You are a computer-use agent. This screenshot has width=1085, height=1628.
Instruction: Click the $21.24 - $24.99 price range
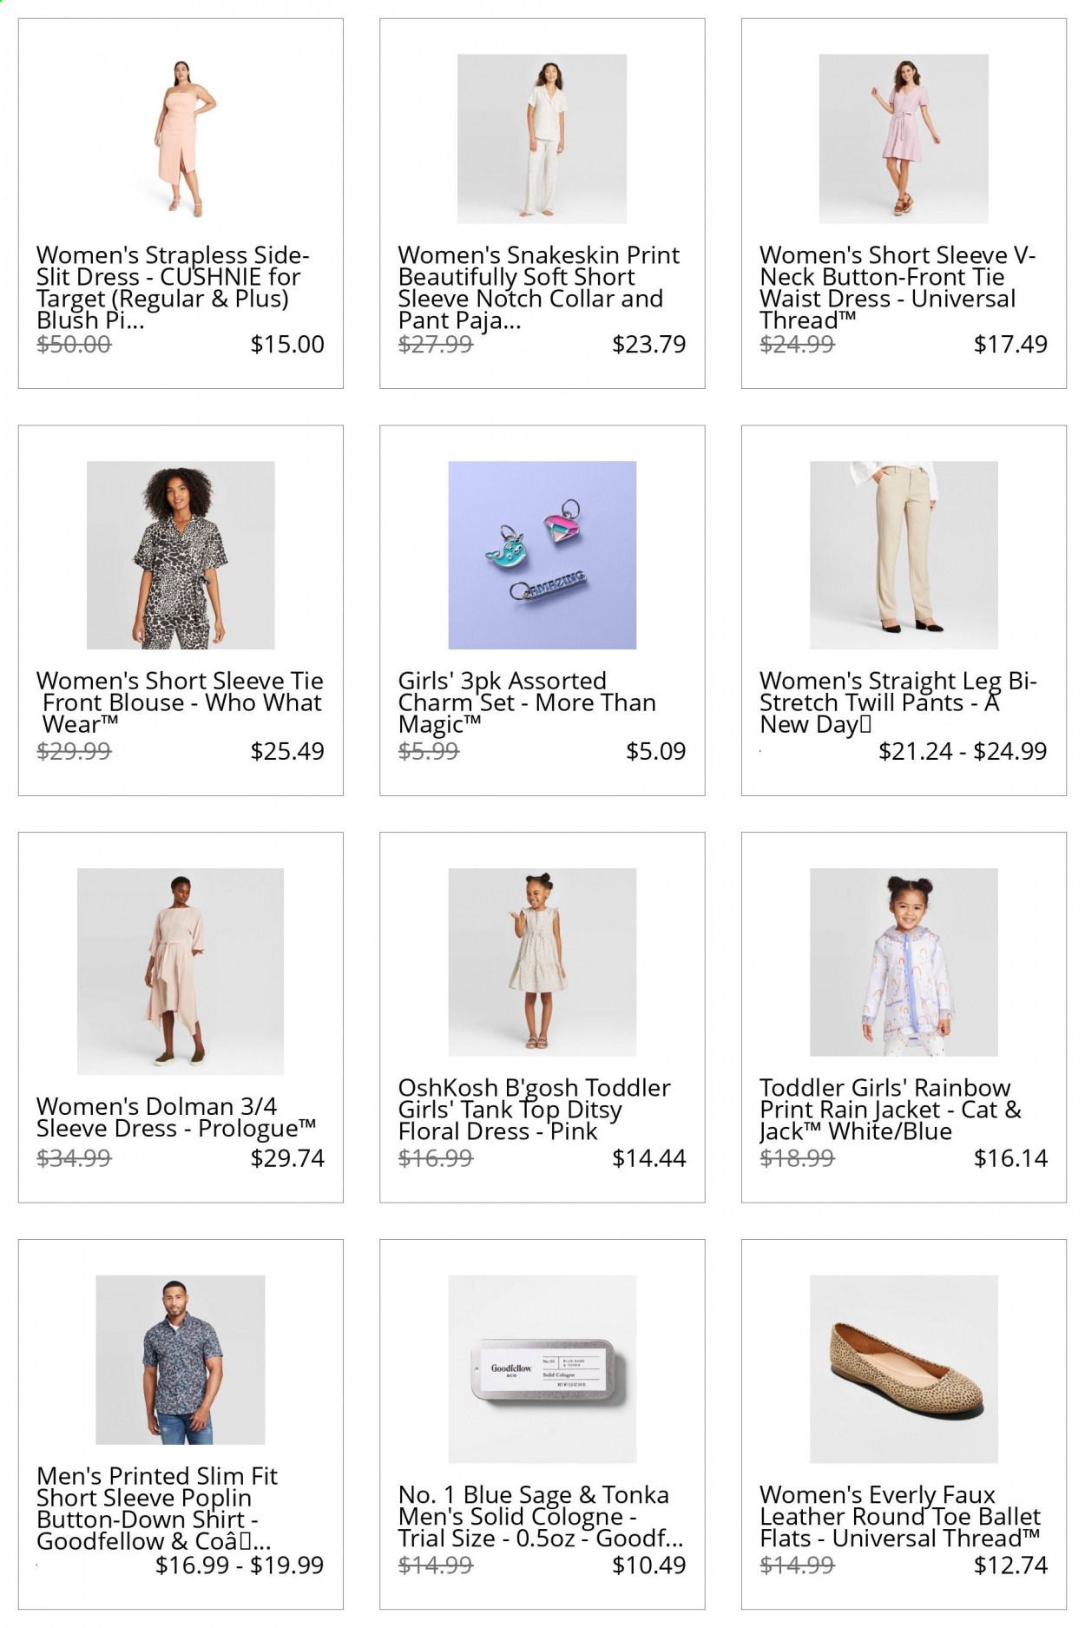pos(963,751)
